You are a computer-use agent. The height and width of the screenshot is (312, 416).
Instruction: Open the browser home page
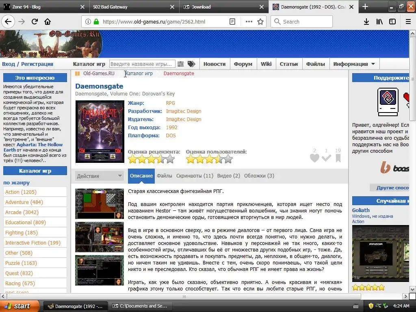[48, 22]
